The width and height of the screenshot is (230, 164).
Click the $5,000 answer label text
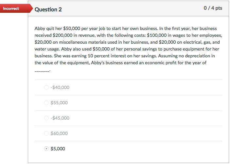pyautogui.click(x=58, y=149)
